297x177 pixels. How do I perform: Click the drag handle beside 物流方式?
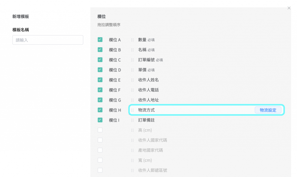coord(133,110)
